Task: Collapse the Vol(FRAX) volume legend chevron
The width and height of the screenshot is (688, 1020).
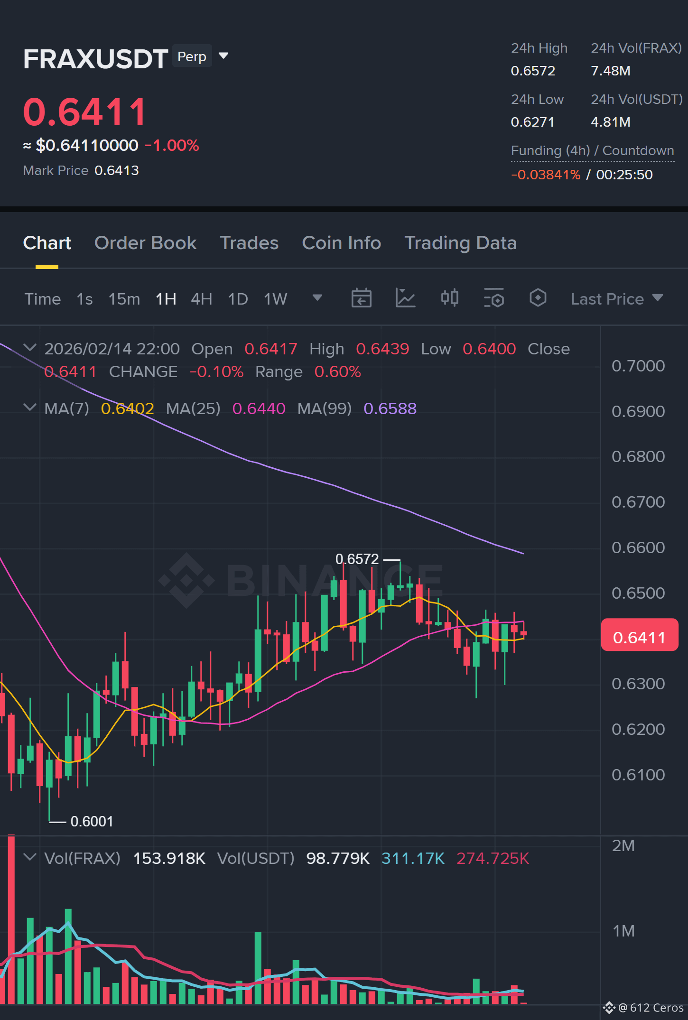Action: (x=30, y=857)
